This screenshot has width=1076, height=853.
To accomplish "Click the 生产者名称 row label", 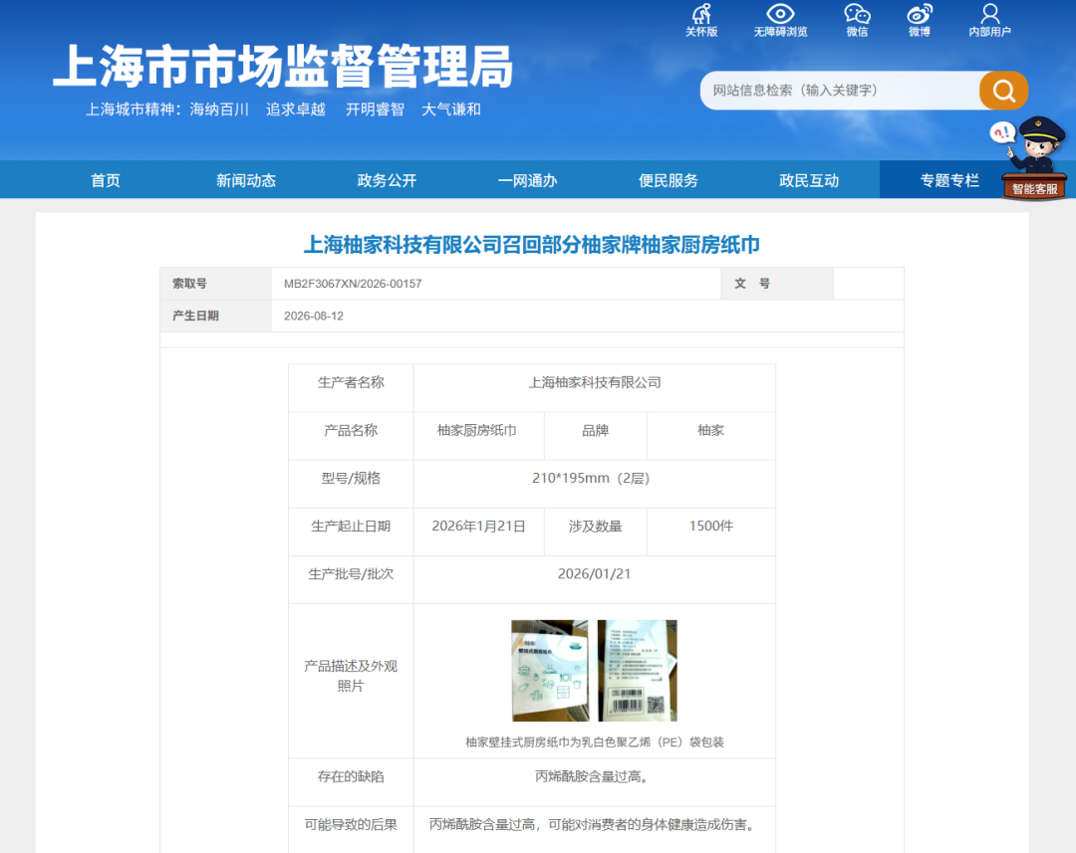I will pos(351,382).
